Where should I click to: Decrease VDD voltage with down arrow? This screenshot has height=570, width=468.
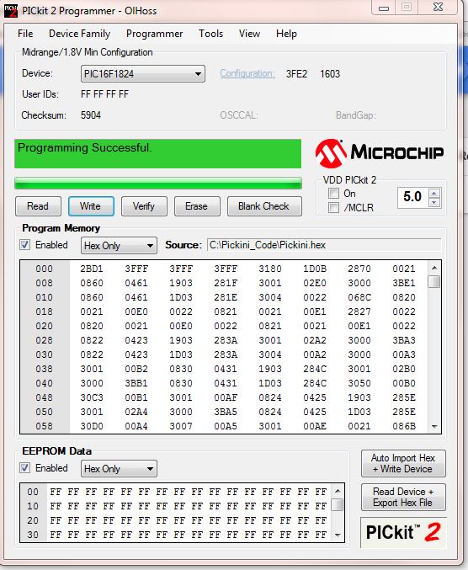[434, 202]
